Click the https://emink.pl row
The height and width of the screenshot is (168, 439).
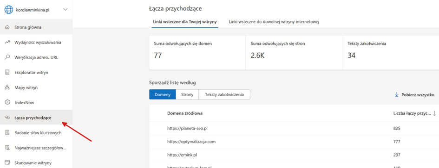tap(294, 155)
